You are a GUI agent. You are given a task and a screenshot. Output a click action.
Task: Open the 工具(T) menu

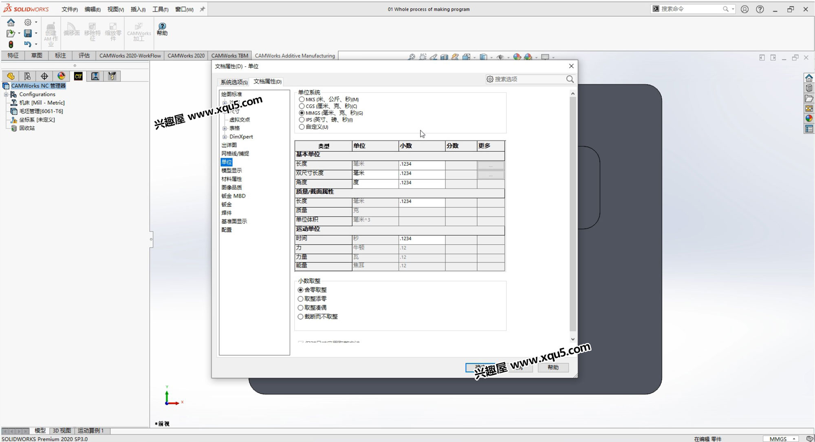point(160,9)
